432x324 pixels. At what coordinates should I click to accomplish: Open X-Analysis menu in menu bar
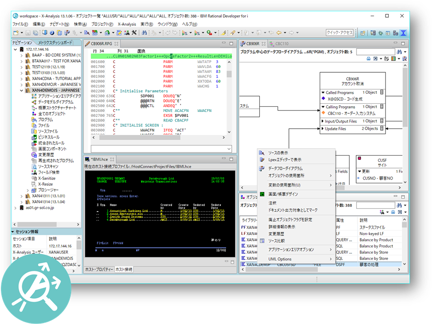[x=127, y=24]
